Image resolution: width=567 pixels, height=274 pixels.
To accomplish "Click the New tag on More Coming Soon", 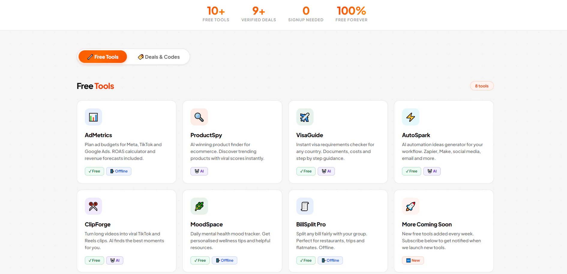I will tap(413, 261).
